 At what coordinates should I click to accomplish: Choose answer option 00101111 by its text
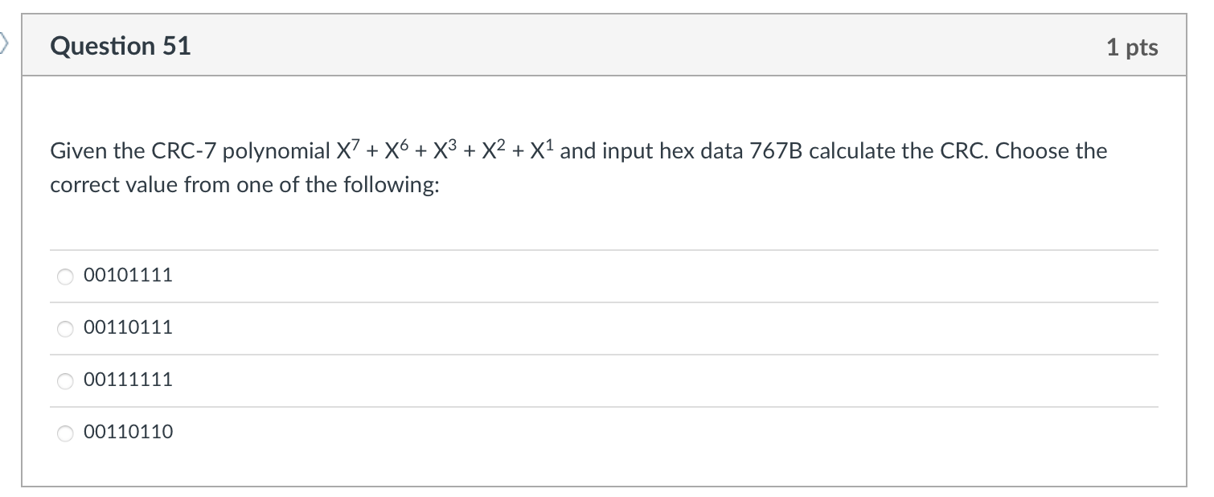tap(129, 276)
